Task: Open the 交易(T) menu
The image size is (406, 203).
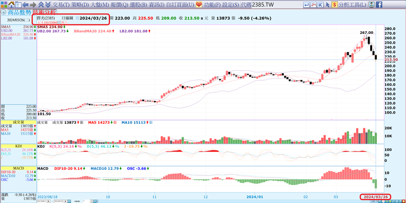Action: tap(61, 5)
